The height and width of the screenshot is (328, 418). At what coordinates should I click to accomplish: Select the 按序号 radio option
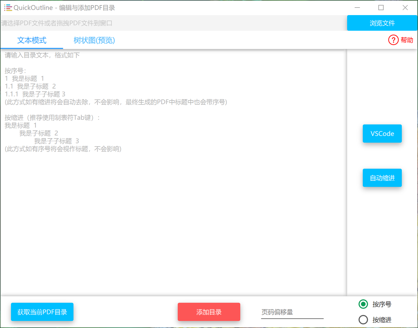[x=363, y=304]
